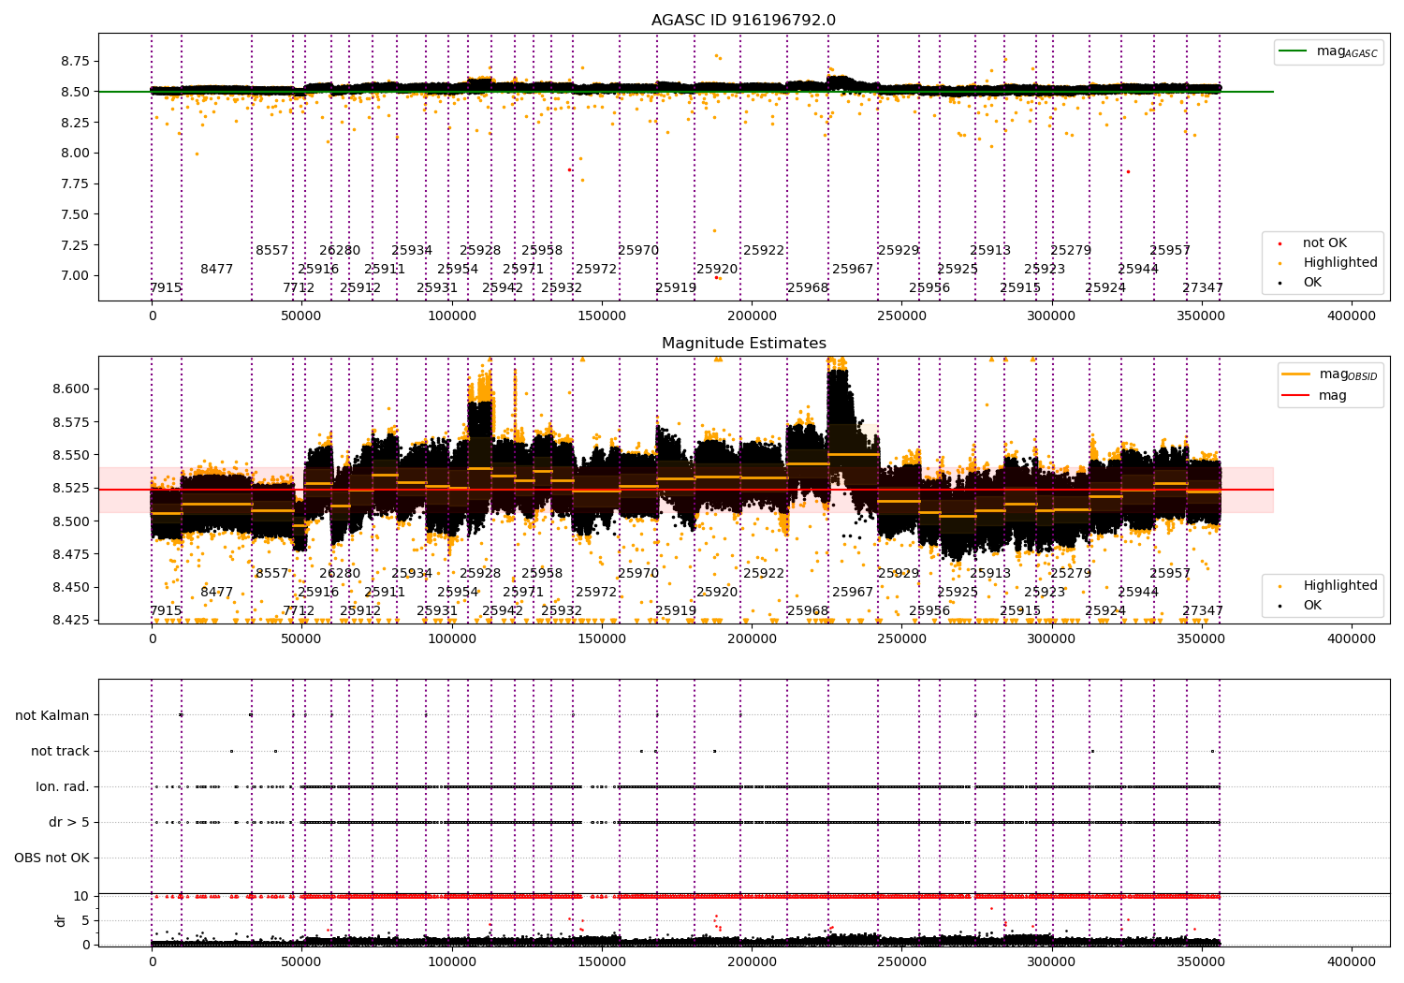Image resolution: width=1404 pixels, height=983 pixels.
Task: Click y-axis tick '7.75' in top plot
Action: pyautogui.click(x=75, y=183)
